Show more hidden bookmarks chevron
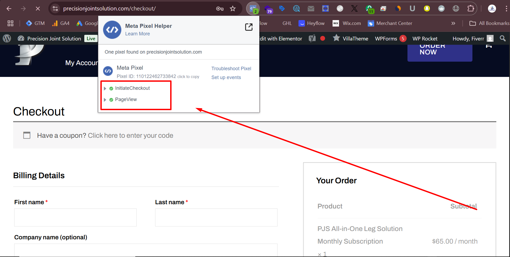 point(453,23)
